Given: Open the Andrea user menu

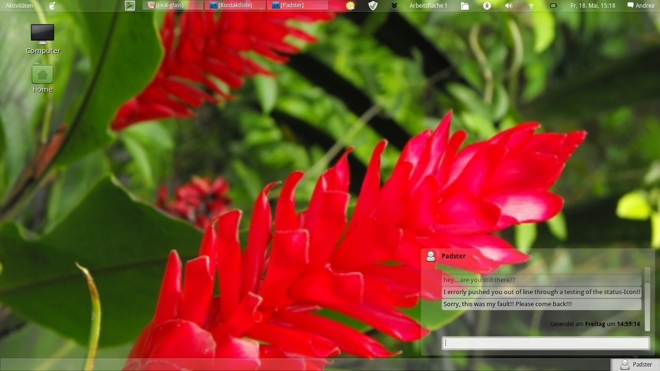Looking at the screenshot, I should coord(641,6).
